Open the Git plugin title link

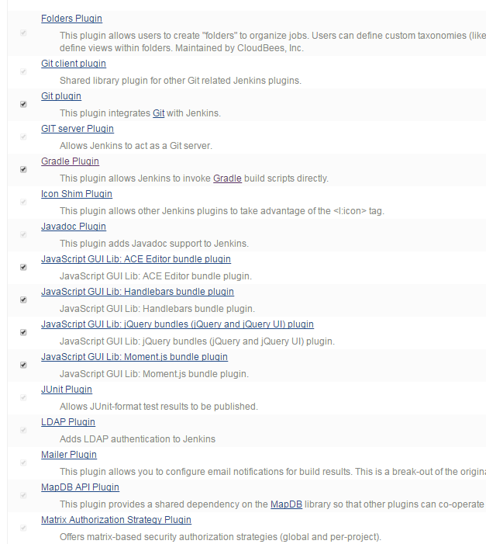pos(61,96)
